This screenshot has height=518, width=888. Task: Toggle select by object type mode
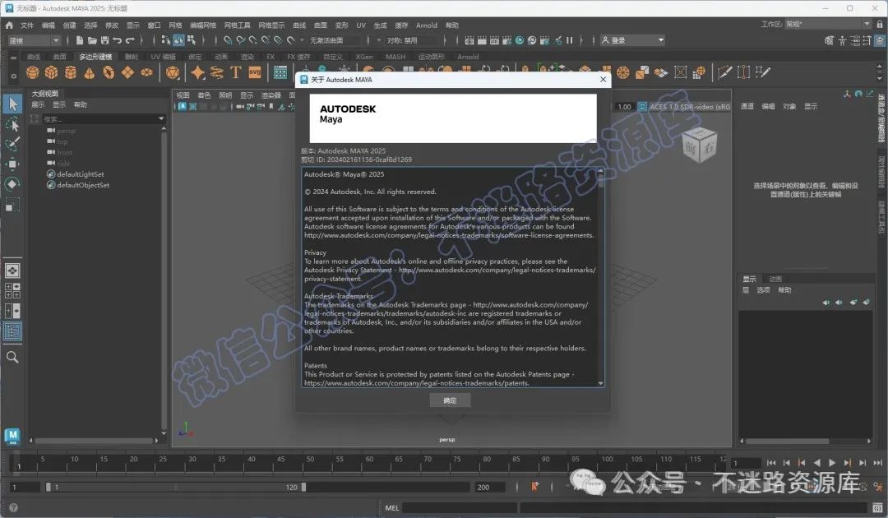[179, 40]
